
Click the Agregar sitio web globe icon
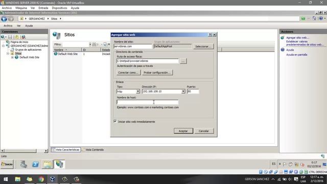point(283,38)
